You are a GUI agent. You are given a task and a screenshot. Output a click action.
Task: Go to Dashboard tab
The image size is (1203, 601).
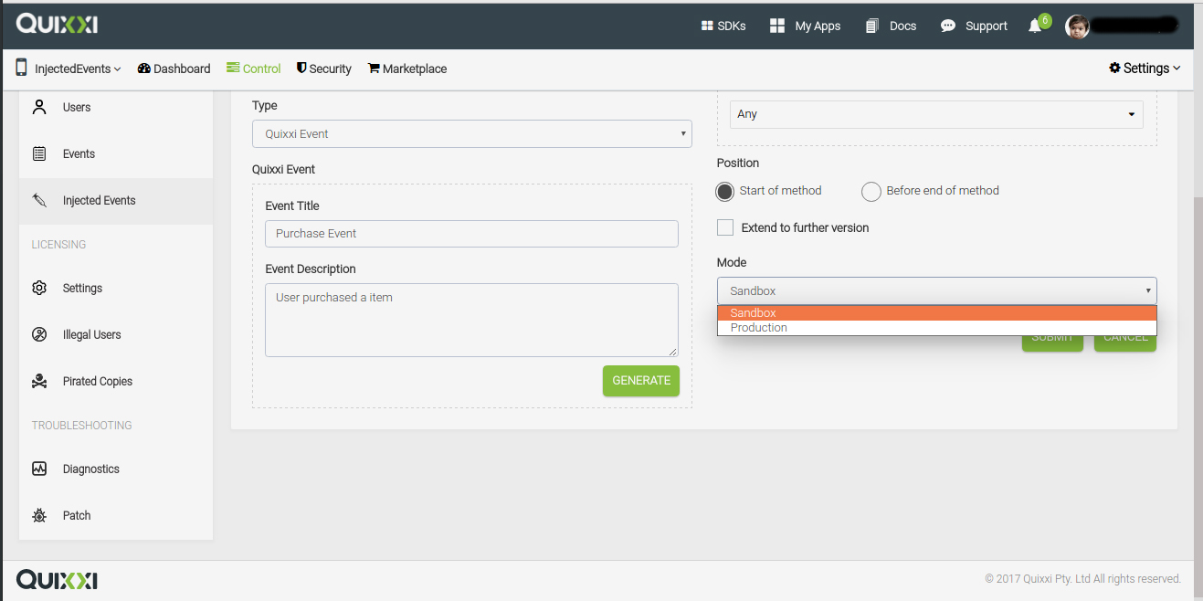pos(174,69)
